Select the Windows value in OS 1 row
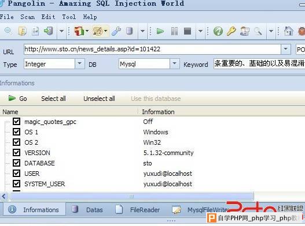This screenshot has width=305, height=226. click(156, 132)
